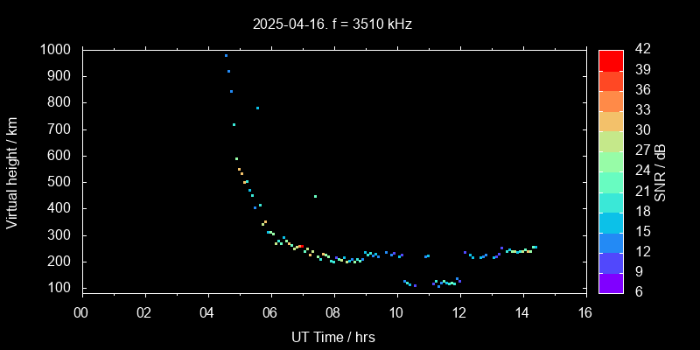Image resolution: width=700 pixels, height=350 pixels.
Task: Click the plot title showing 2025-04-16 f = 3510 kHz
Action: coord(332,24)
